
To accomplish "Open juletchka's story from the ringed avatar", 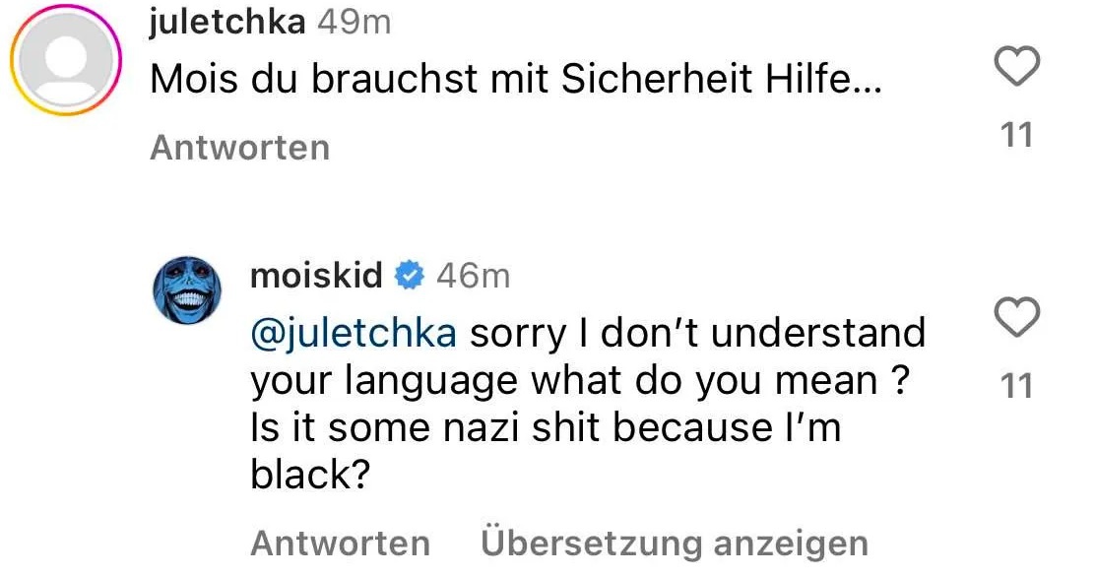I will point(65,60).
